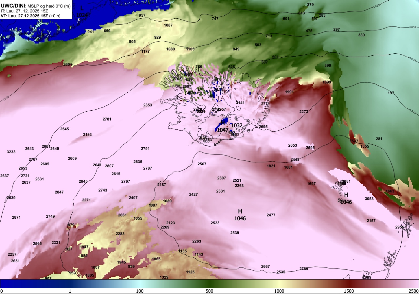The width and height of the screenshot is (419, 294).
Task: Select the L 1024 low pressure marker
Action: tap(82, 11)
